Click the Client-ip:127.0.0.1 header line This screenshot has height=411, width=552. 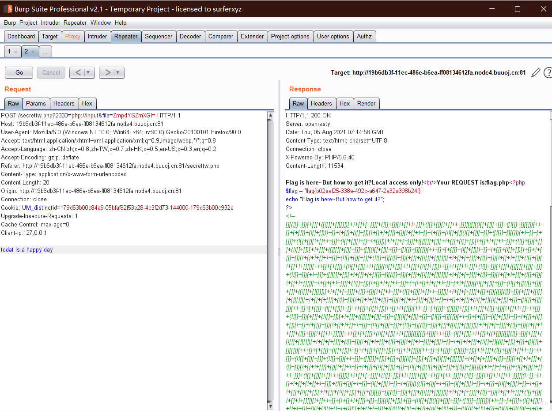[x=24, y=233]
